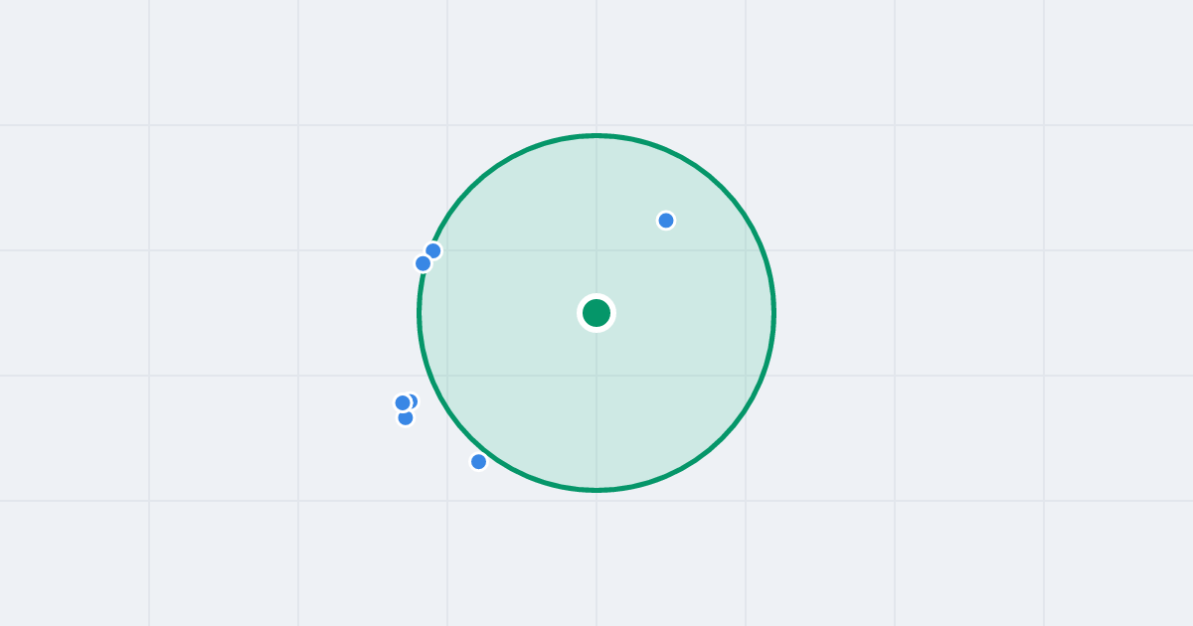Select the green center marker of the circle

596,313
